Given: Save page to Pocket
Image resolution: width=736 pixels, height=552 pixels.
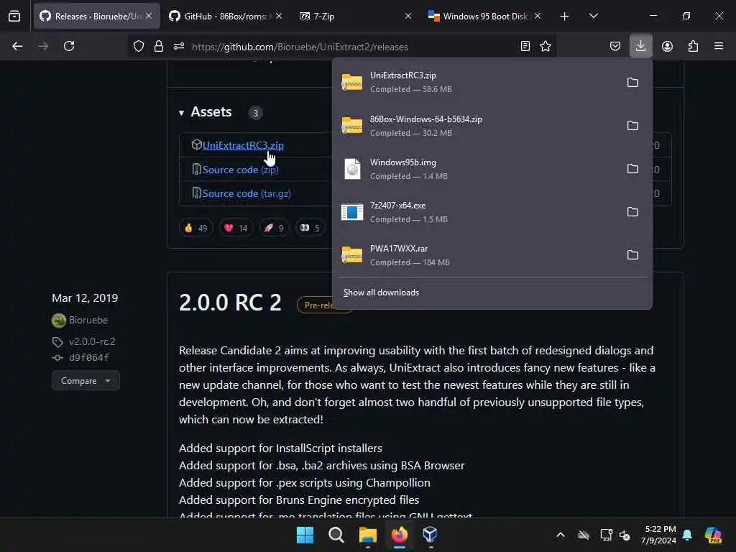Looking at the screenshot, I should (x=615, y=46).
